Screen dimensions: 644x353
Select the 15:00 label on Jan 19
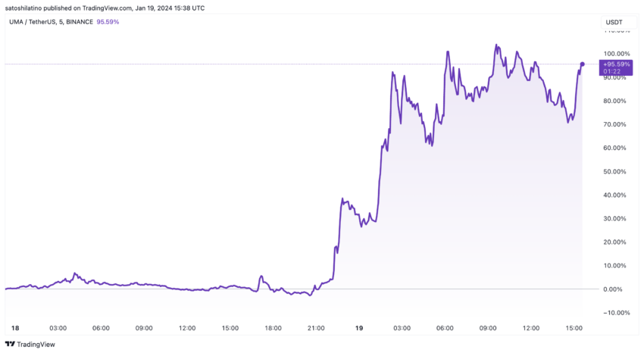tap(574, 328)
